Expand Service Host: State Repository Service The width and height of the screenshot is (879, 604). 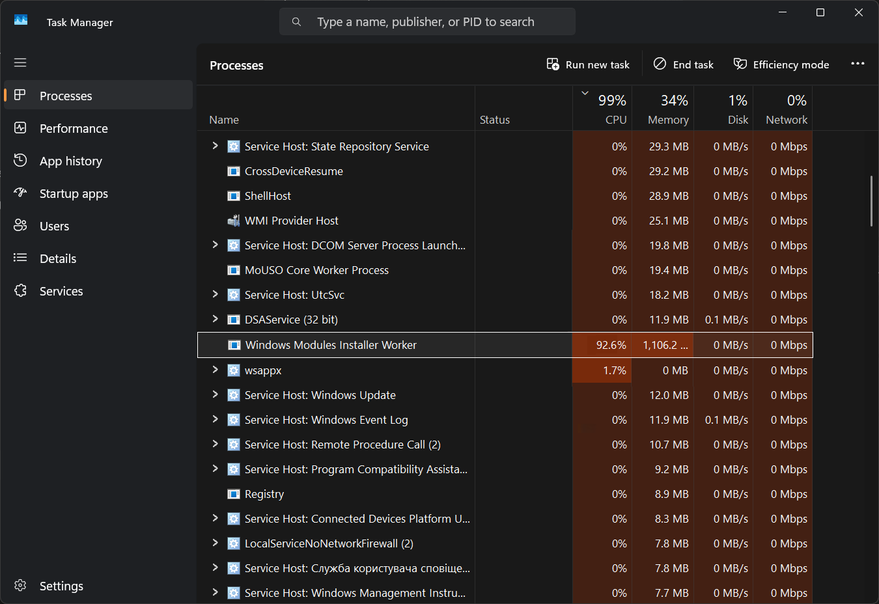[x=215, y=146]
